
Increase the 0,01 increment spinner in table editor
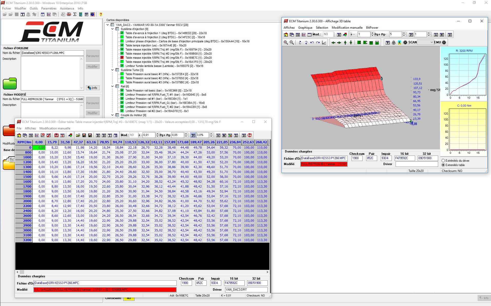click(x=158, y=134)
